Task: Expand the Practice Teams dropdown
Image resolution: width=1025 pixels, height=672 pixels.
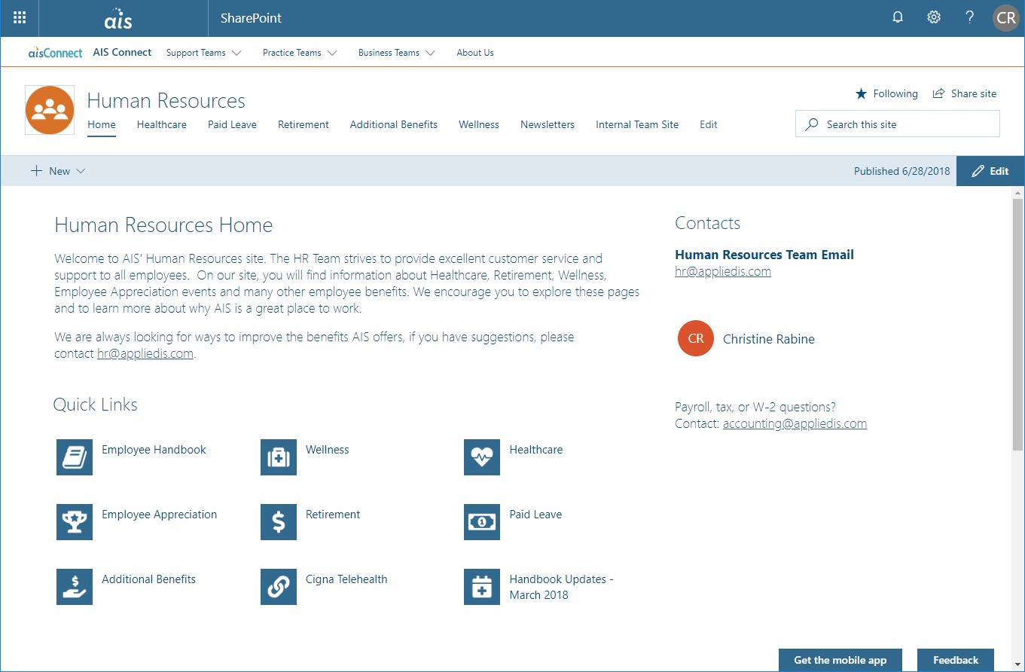Action: [299, 53]
